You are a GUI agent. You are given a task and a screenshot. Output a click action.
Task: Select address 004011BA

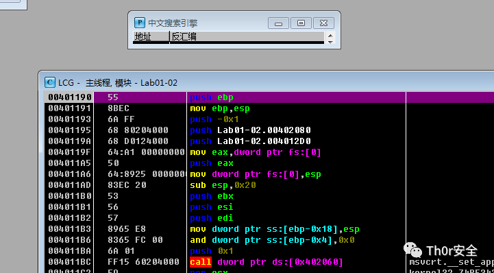(70, 251)
